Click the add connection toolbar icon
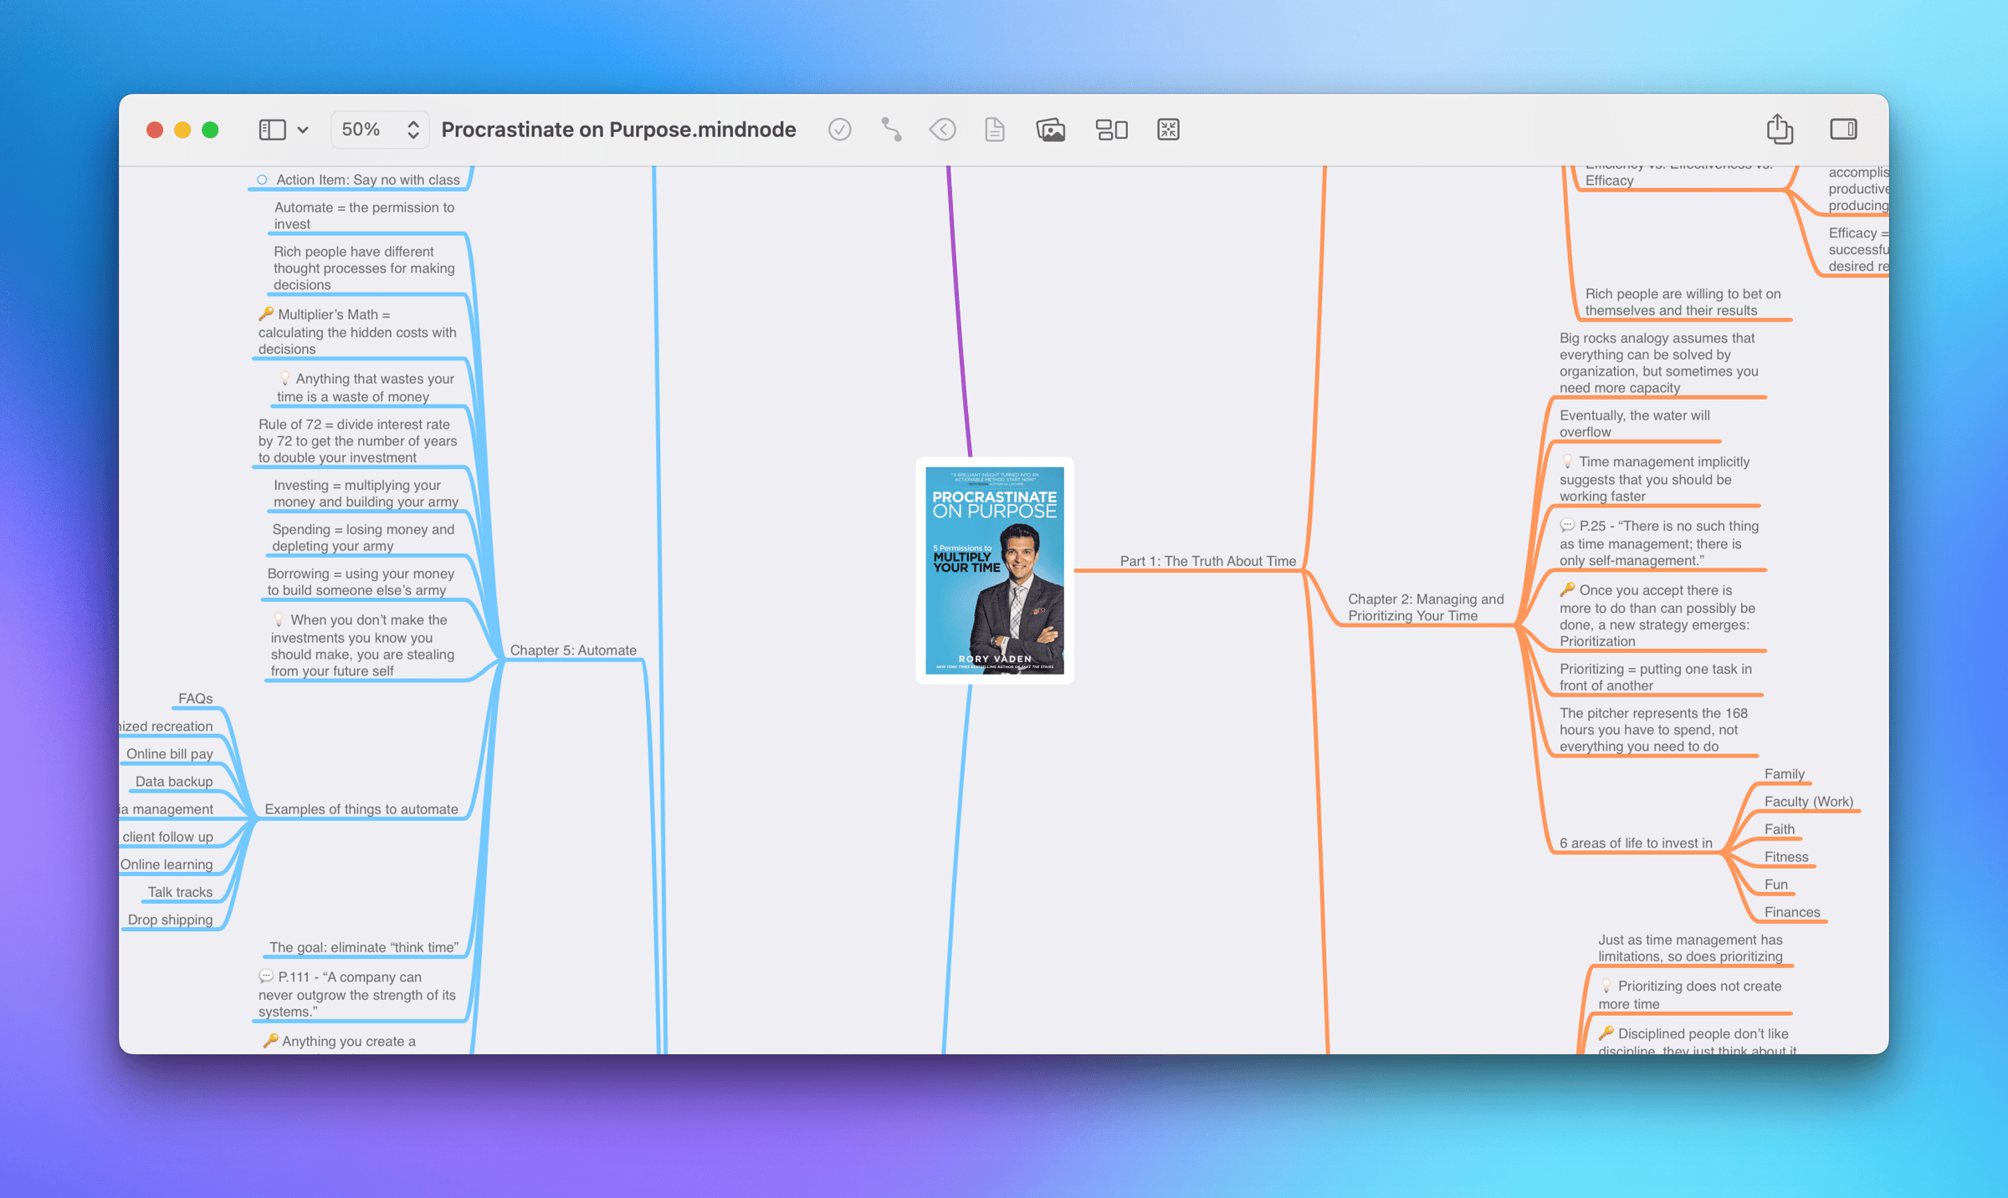This screenshot has width=2008, height=1198. pyautogui.click(x=891, y=130)
